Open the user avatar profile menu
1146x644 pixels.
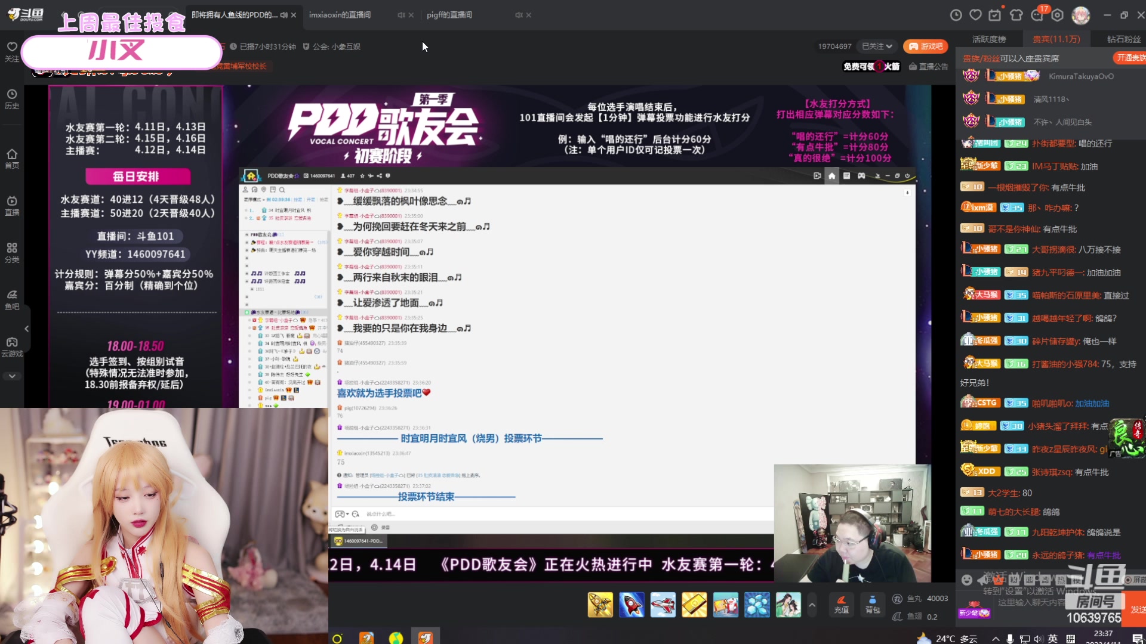point(1081,15)
